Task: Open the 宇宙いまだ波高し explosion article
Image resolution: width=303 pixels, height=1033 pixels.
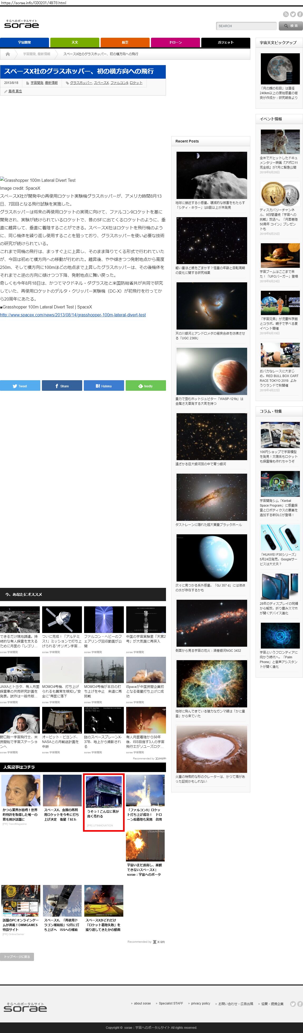Action: click(x=145, y=854)
